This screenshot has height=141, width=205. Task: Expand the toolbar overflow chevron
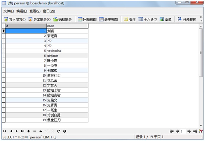201,17
